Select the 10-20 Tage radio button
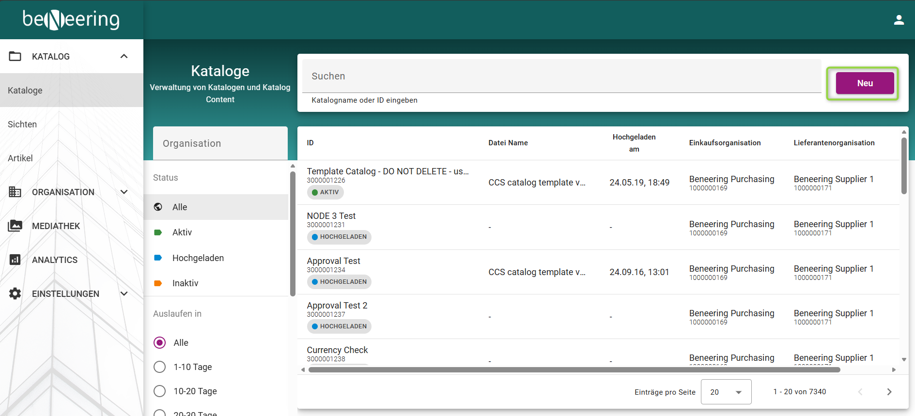This screenshot has height=416, width=915. point(159,391)
